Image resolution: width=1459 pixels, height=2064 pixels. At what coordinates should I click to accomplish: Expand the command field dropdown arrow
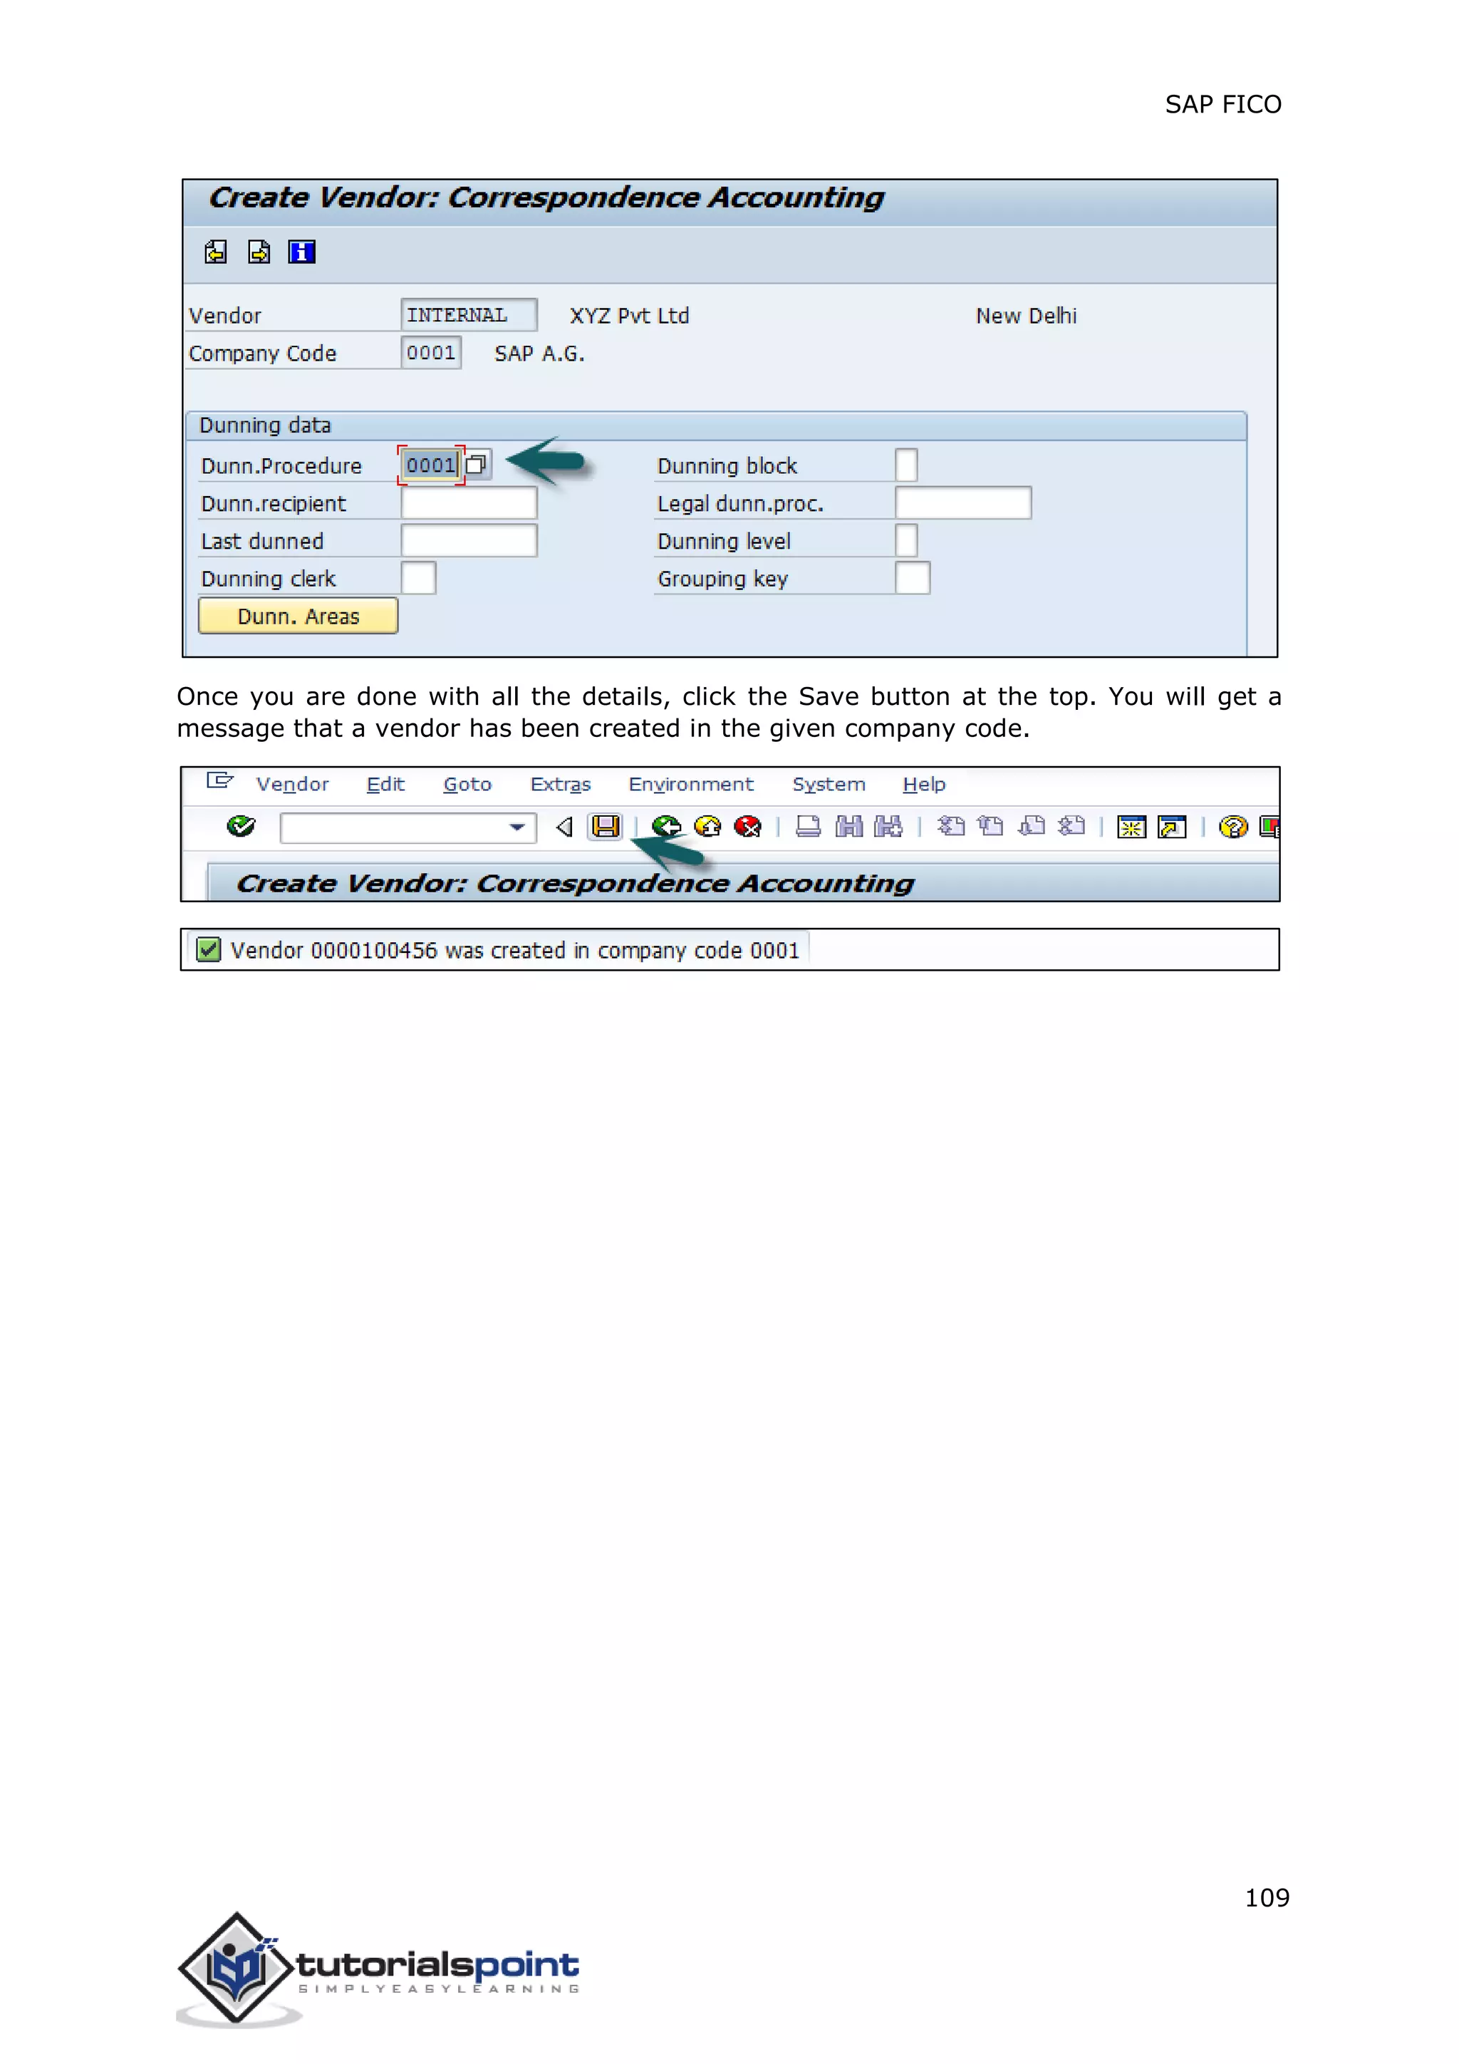pos(516,827)
